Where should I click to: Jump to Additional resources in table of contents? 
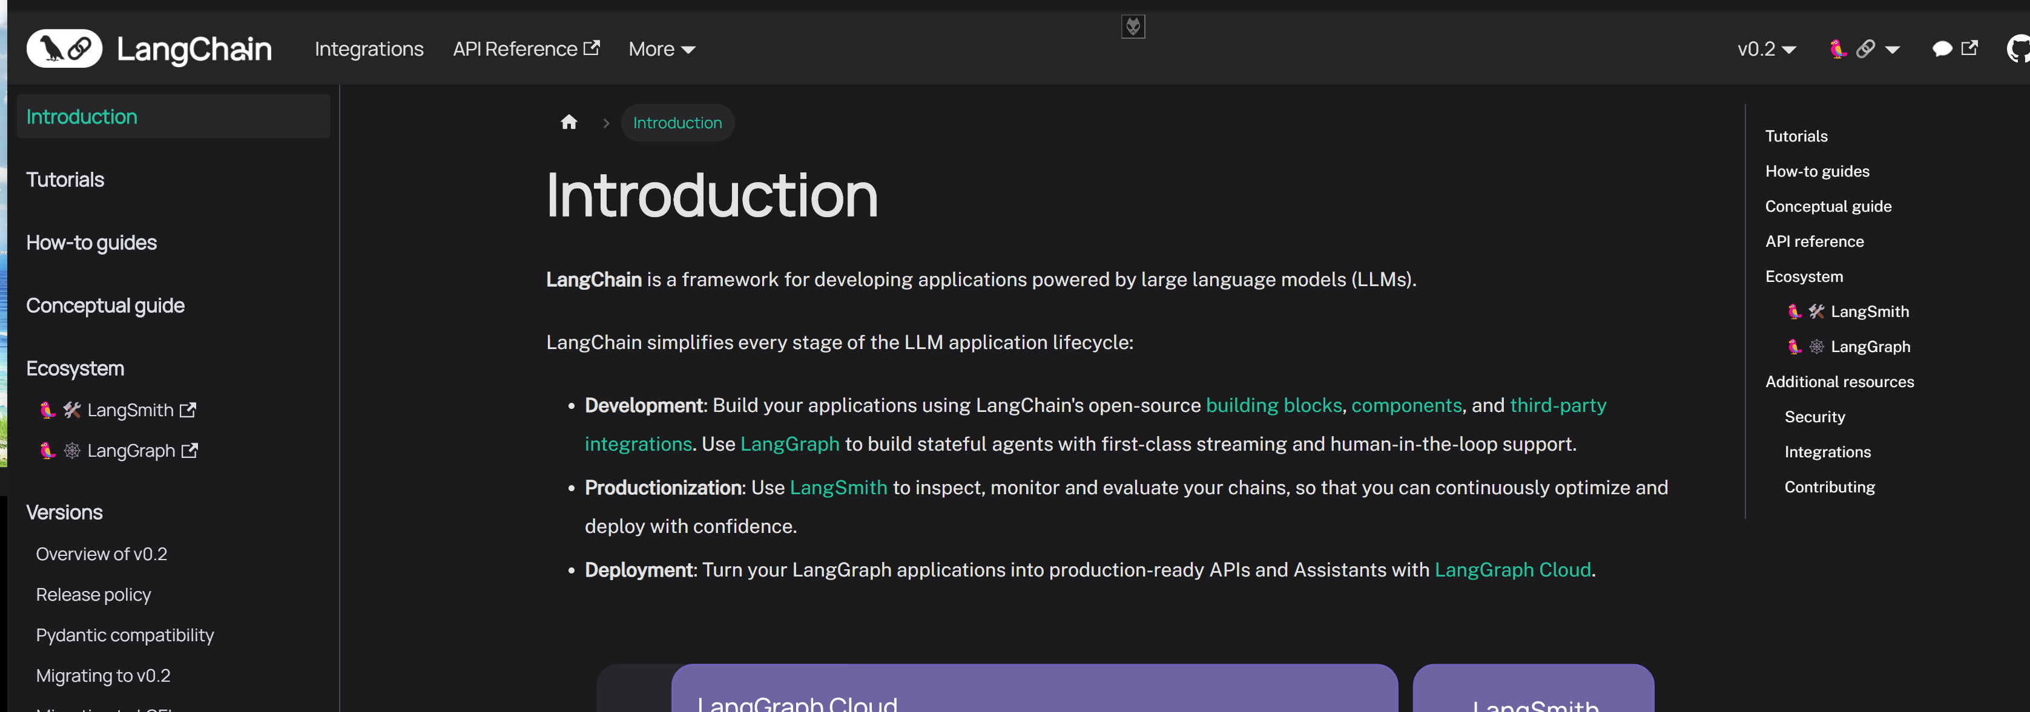1839,381
